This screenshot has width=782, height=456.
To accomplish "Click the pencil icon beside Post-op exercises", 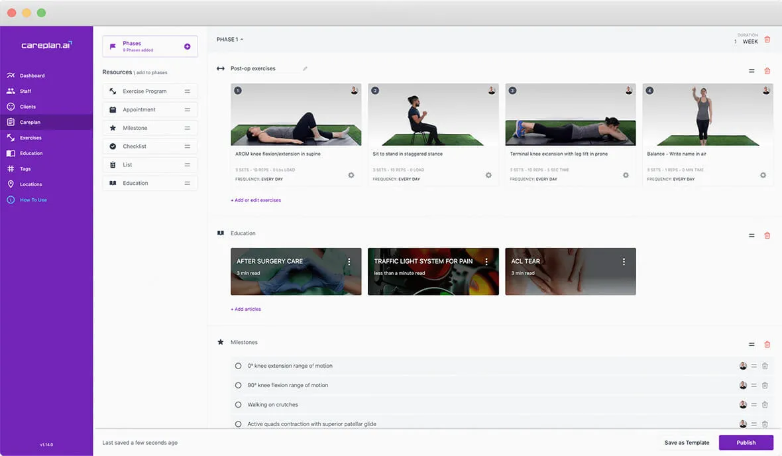I will click(305, 68).
